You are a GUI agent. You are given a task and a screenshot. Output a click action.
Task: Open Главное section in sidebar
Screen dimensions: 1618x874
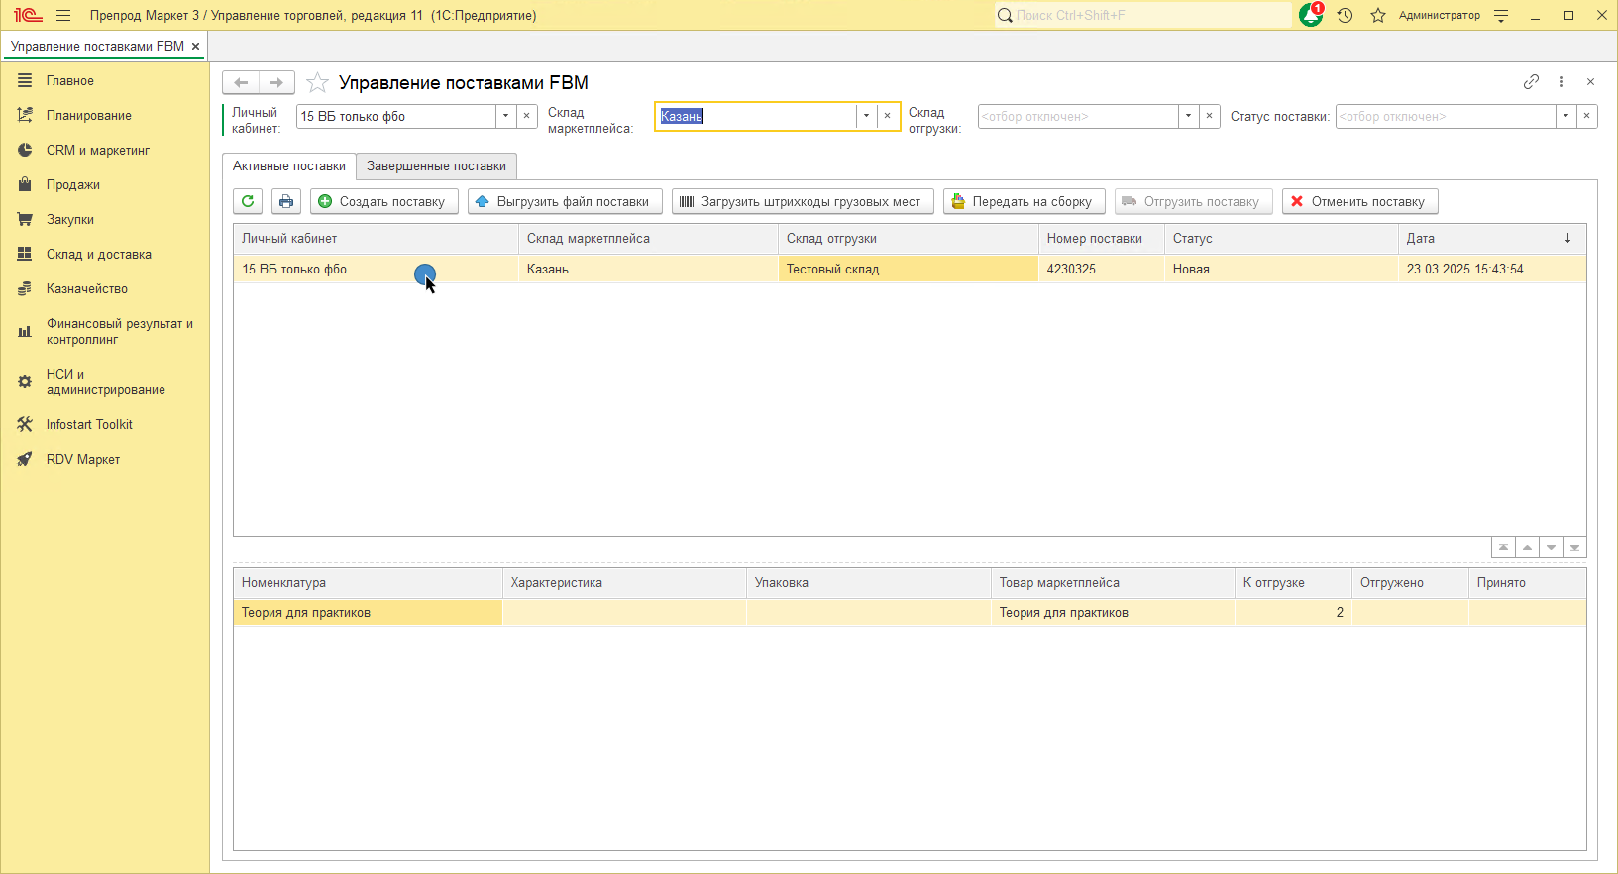click(105, 80)
